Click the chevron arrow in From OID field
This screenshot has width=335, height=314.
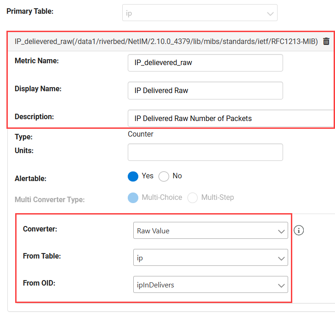click(x=281, y=286)
